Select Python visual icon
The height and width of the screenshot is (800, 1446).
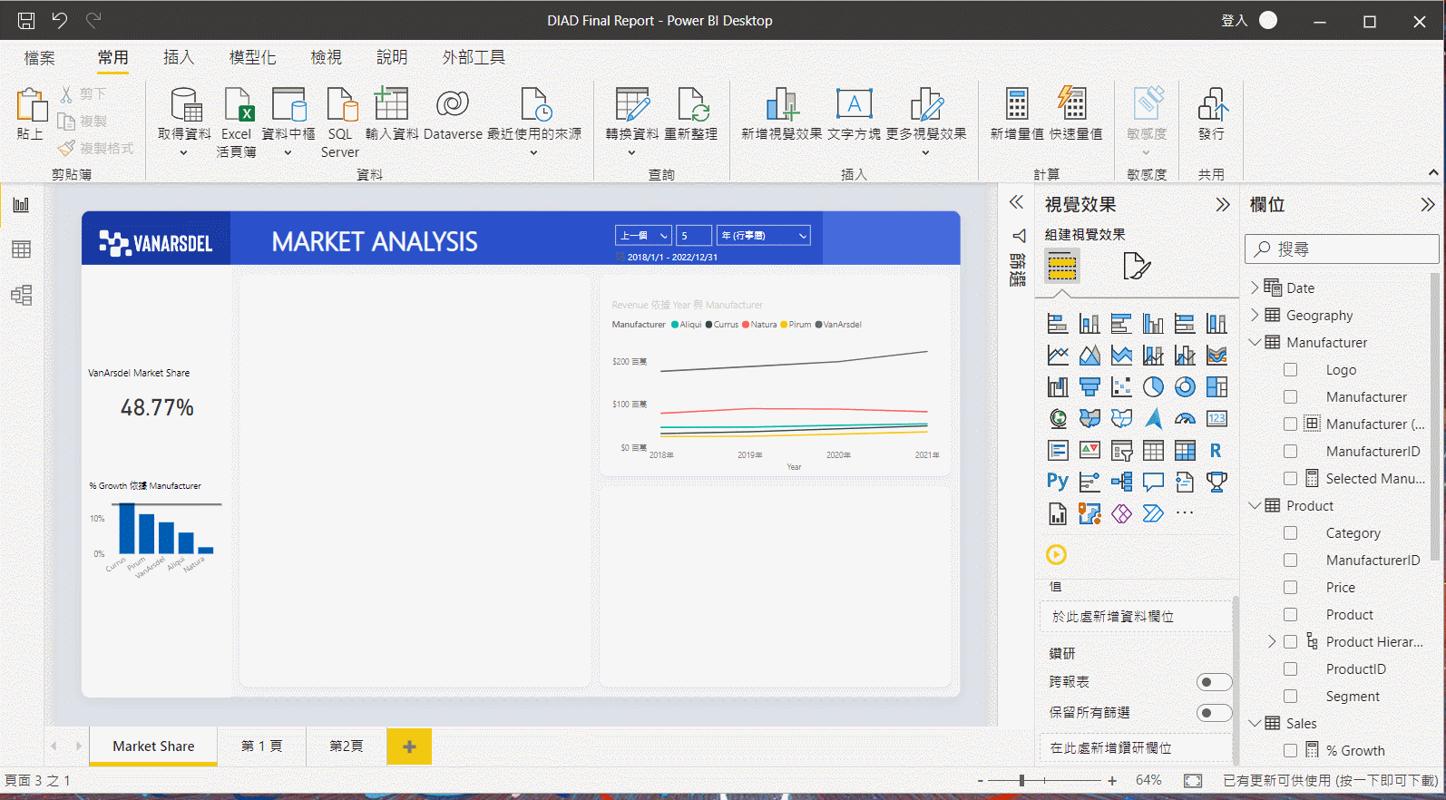click(1058, 482)
